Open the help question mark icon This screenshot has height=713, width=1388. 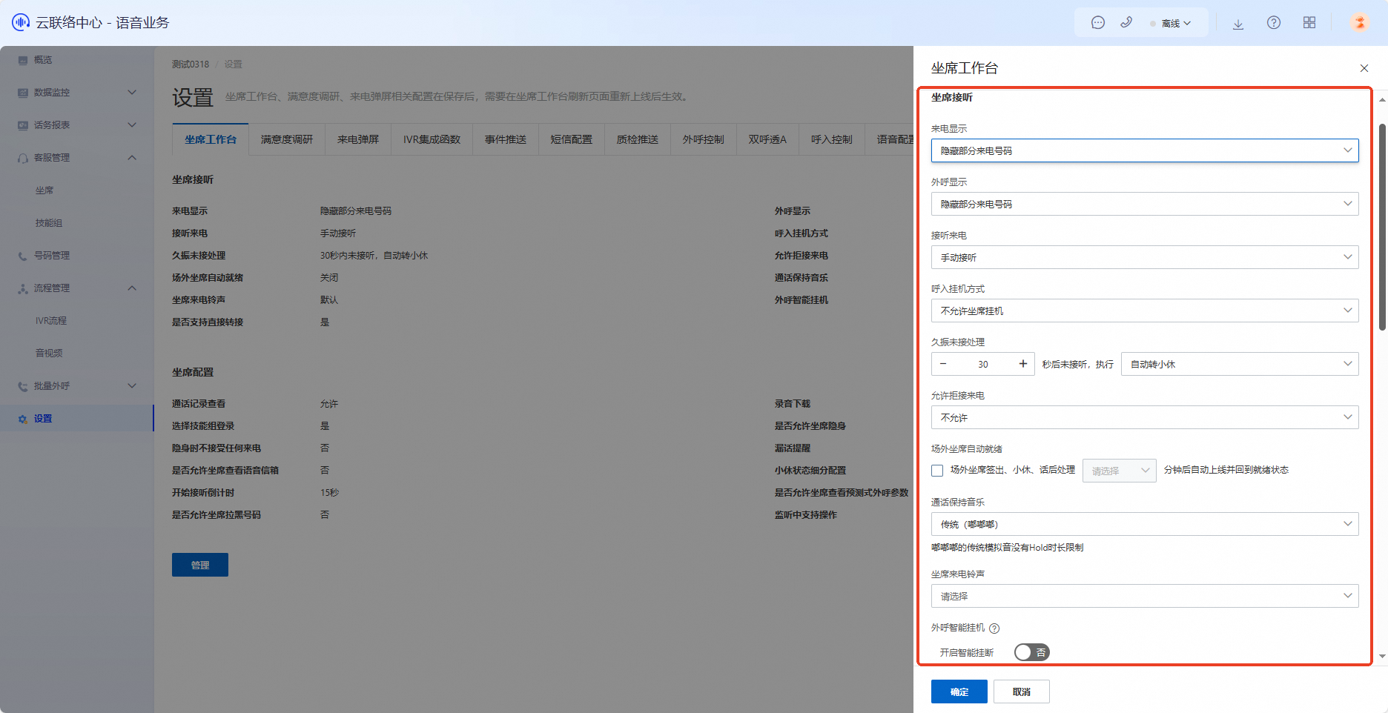pyautogui.click(x=1274, y=23)
